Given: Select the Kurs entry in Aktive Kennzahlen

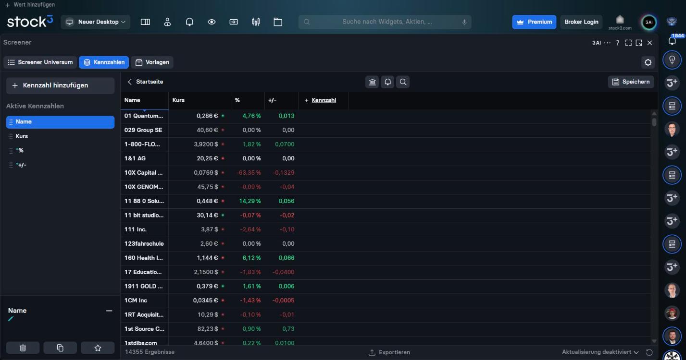Looking at the screenshot, I should [x=60, y=136].
